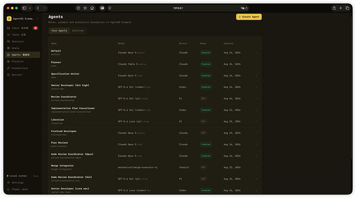This screenshot has width=356, height=198.
Task: Open Senior Developer (Luna max) agent
Action: click(70, 189)
